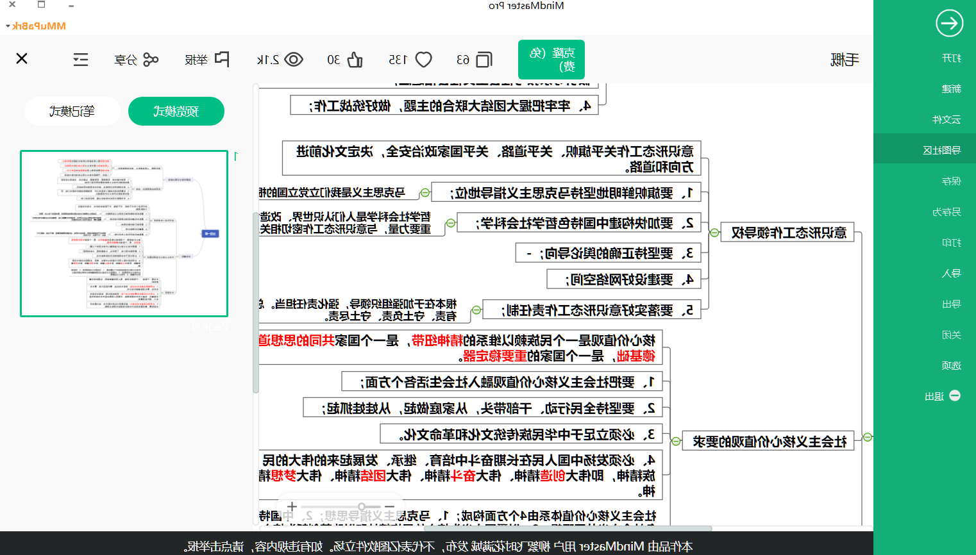This screenshot has width=976, height=555.
Task: Like the map with thumbs-up icon
Action: pyautogui.click(x=355, y=60)
